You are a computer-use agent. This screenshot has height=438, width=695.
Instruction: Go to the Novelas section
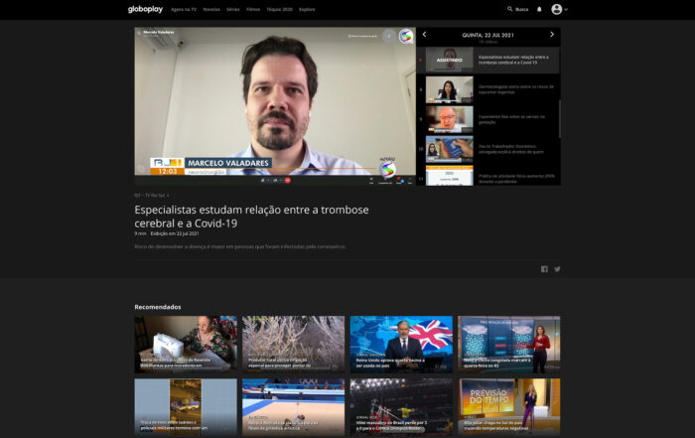click(211, 9)
